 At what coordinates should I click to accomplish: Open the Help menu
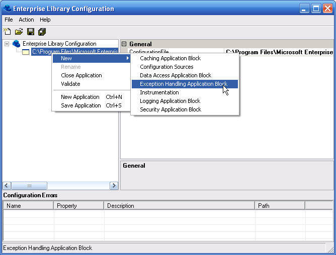(x=45, y=20)
